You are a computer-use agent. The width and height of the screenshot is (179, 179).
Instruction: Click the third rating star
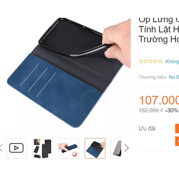150,61
